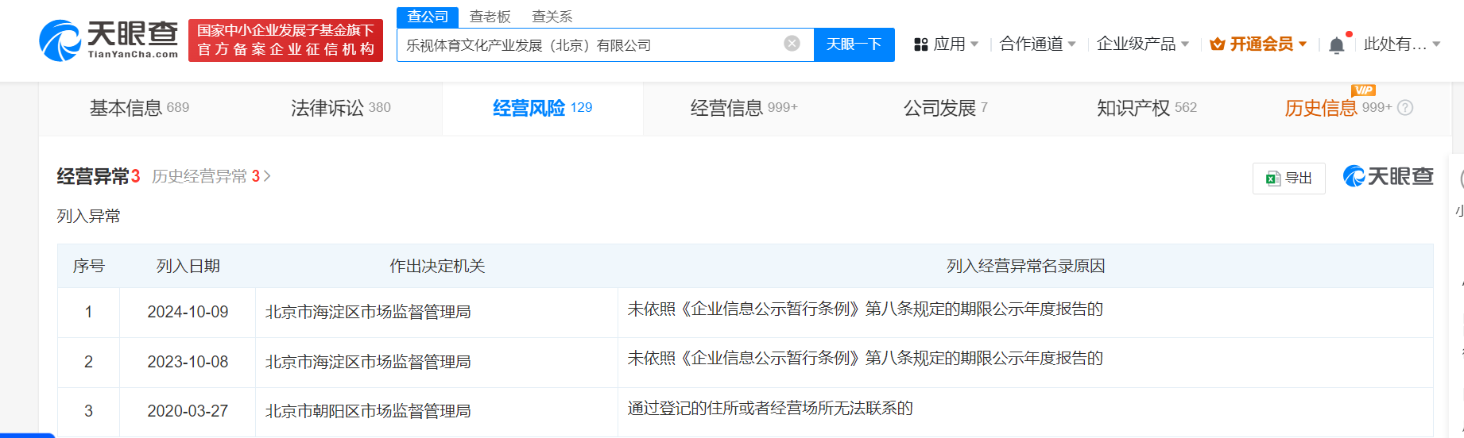
Task: Click the 作出决定机关 column header
Action: tap(437, 266)
